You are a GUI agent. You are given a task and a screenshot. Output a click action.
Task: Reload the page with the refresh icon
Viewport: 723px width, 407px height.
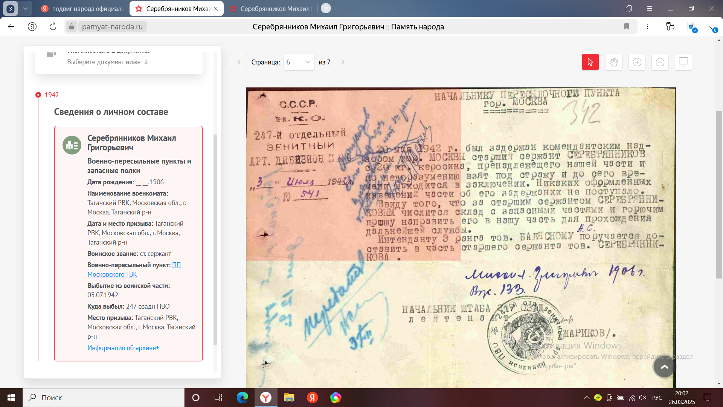(x=53, y=26)
